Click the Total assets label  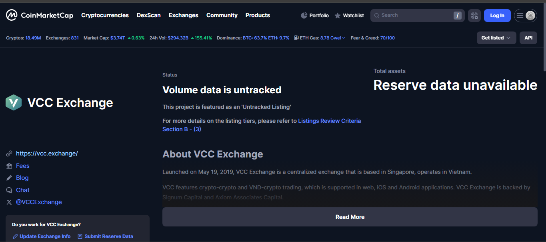pos(390,71)
